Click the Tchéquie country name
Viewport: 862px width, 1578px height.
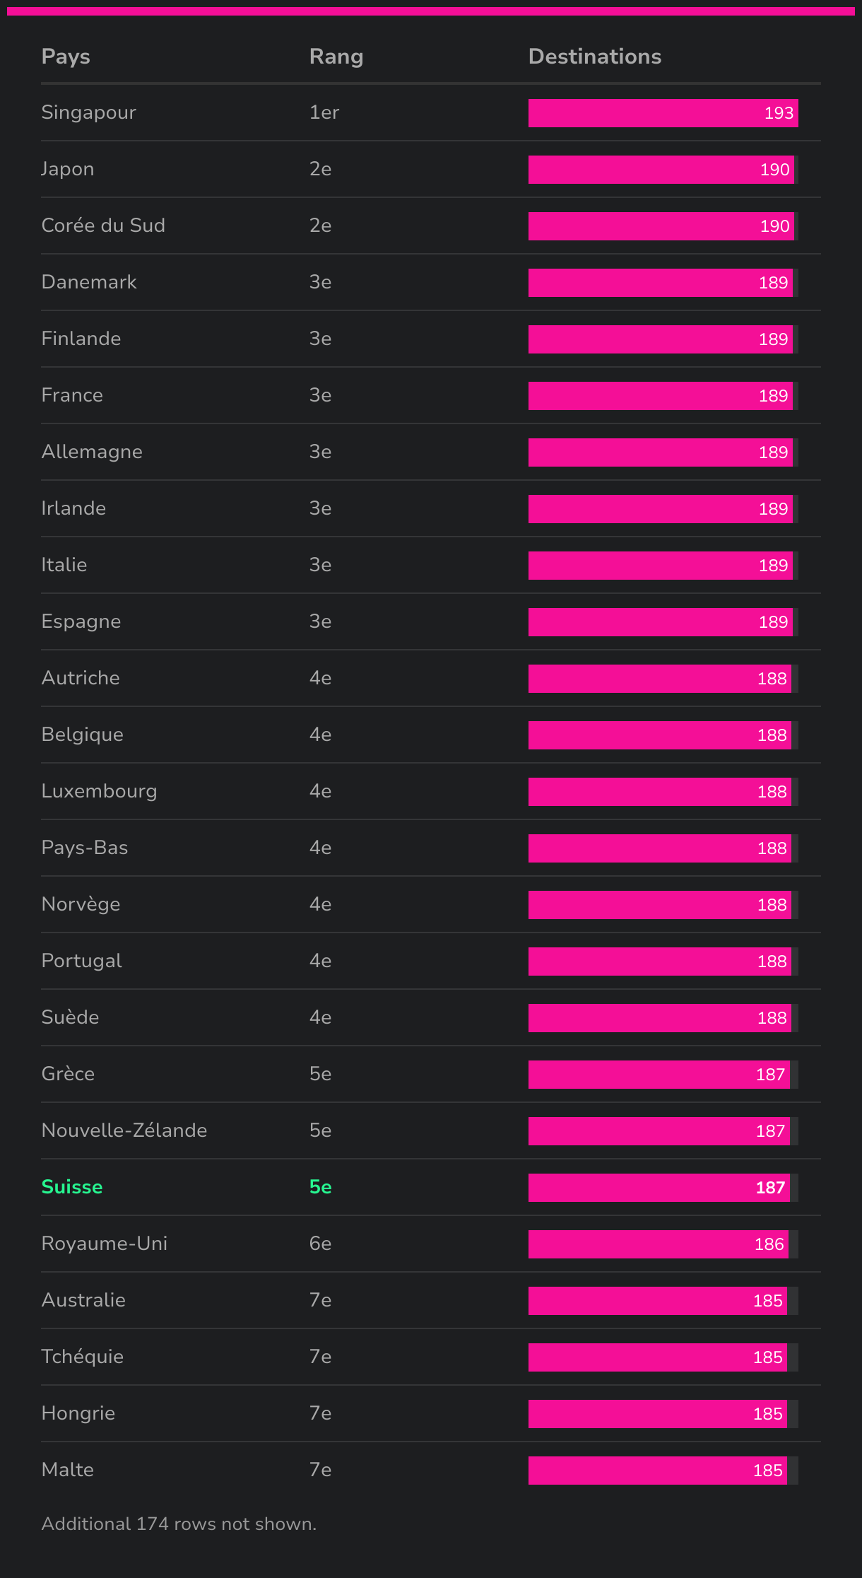(82, 1357)
